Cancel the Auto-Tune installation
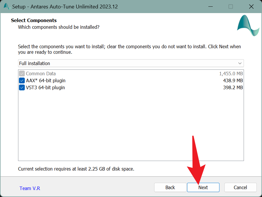 click(240, 187)
